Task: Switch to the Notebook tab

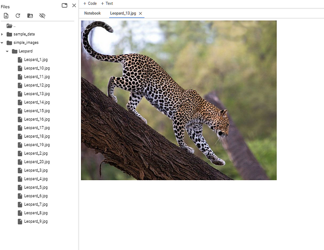Action: pyautogui.click(x=92, y=13)
